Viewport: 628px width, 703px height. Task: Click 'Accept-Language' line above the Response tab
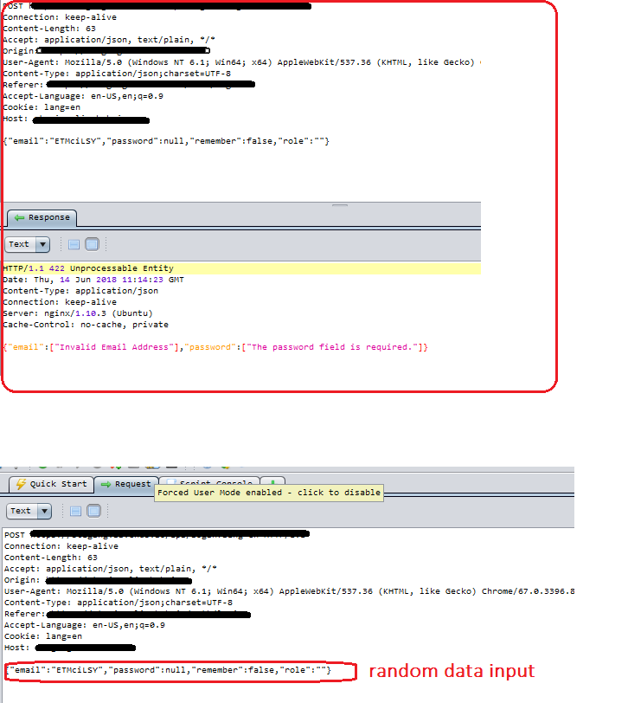click(83, 96)
